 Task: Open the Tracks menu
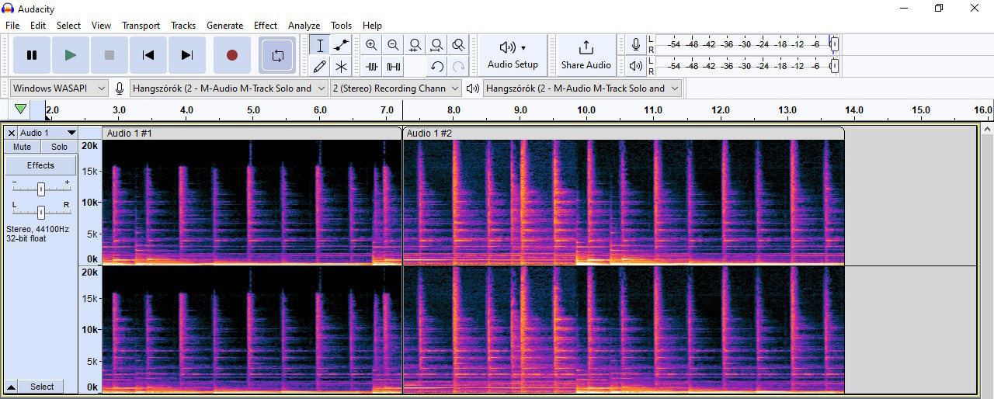pos(183,26)
